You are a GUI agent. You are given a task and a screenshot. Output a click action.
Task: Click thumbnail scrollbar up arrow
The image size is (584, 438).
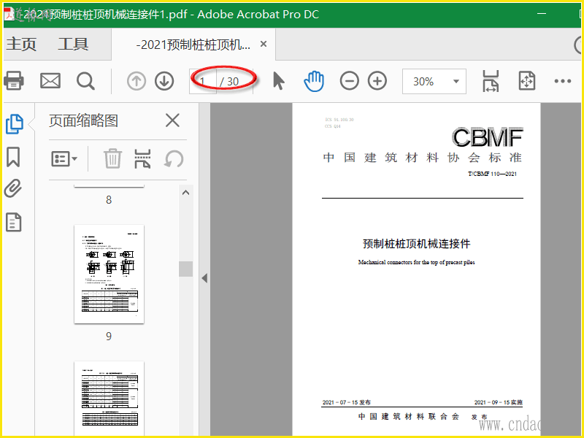(x=185, y=193)
